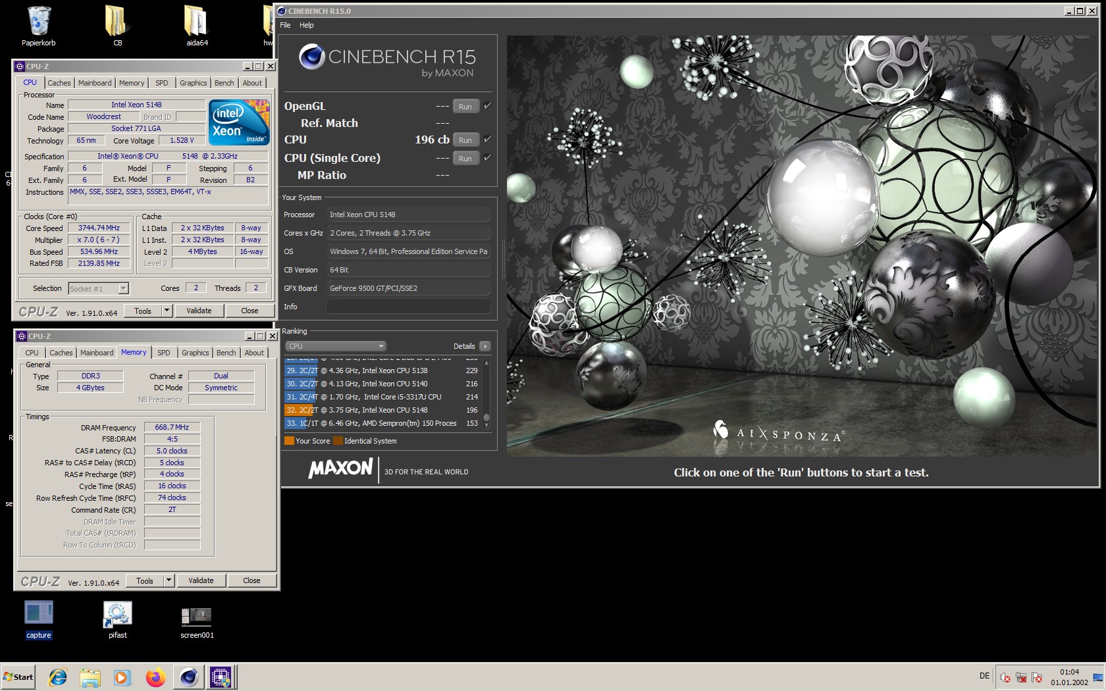Screen dimensions: 1106x691
Task: Open Windows Media Player from taskbar
Action: pyautogui.click(x=122, y=677)
